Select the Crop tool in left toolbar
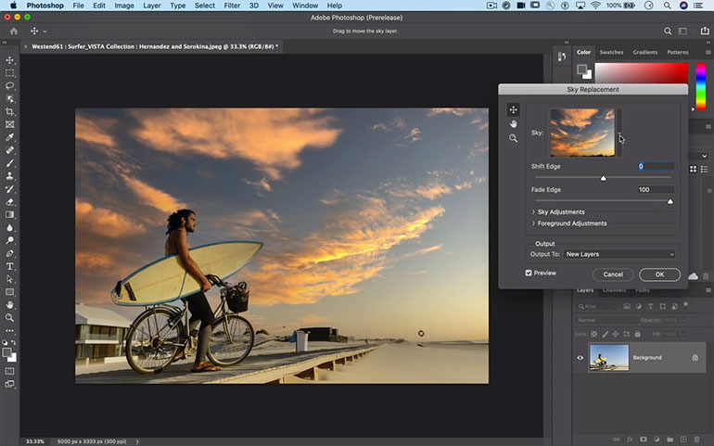714x446 pixels. (10, 111)
